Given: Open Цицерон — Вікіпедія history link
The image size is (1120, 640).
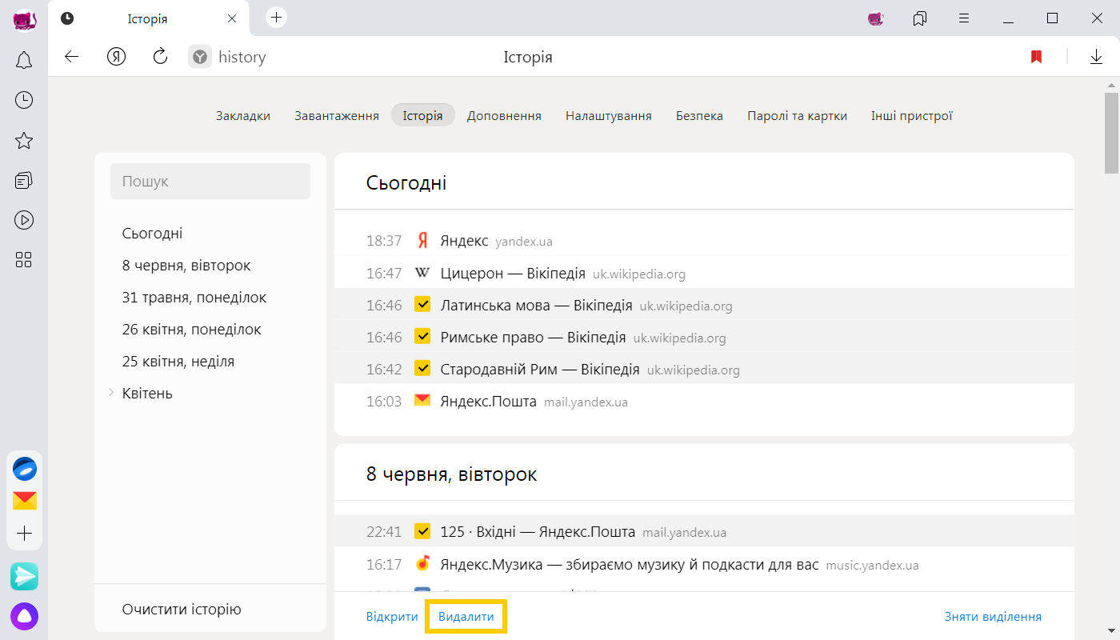Looking at the screenshot, I should pyautogui.click(x=513, y=273).
